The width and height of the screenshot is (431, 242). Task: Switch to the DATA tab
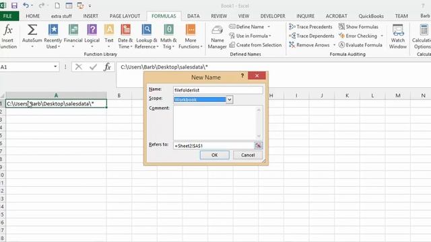click(193, 16)
